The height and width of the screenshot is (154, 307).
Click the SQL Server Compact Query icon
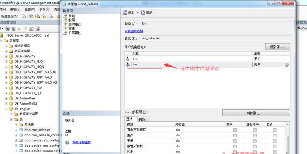[51, 17]
